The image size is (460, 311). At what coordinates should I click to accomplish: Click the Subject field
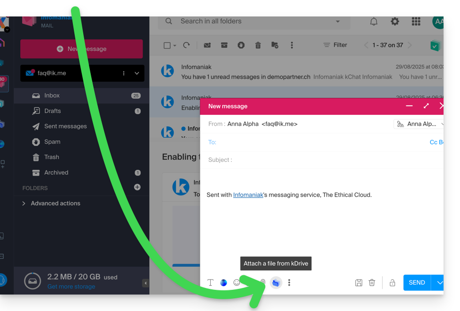322,160
